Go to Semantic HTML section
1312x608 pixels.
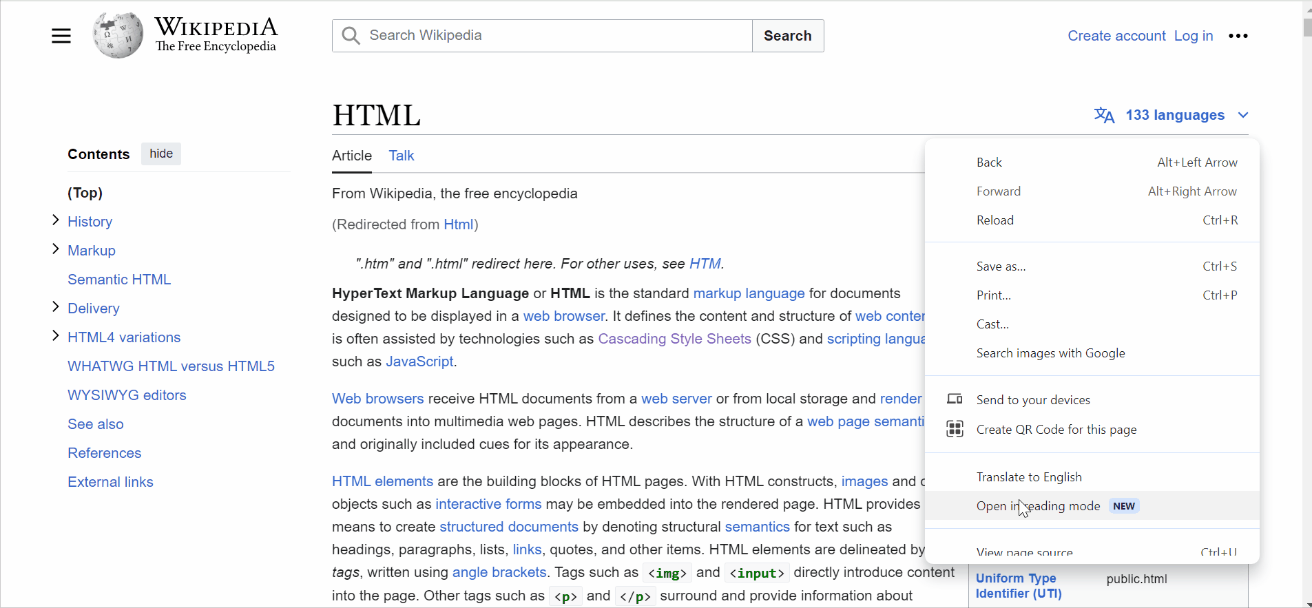coord(119,280)
